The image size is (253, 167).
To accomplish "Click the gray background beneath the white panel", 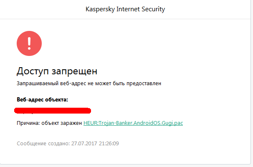I will pos(125,164).
